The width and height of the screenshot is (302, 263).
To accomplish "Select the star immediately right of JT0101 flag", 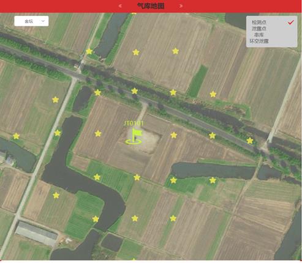I will coord(174,135).
